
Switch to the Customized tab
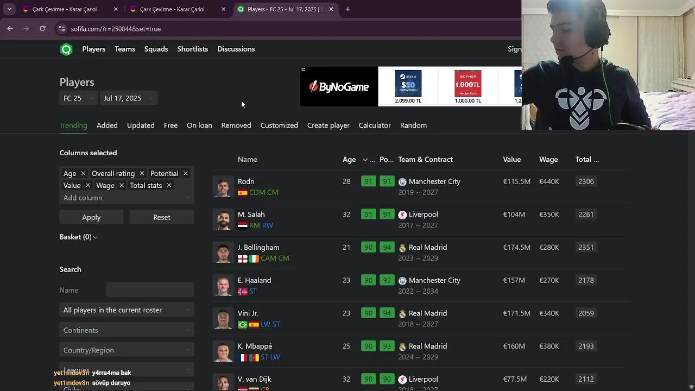point(279,125)
